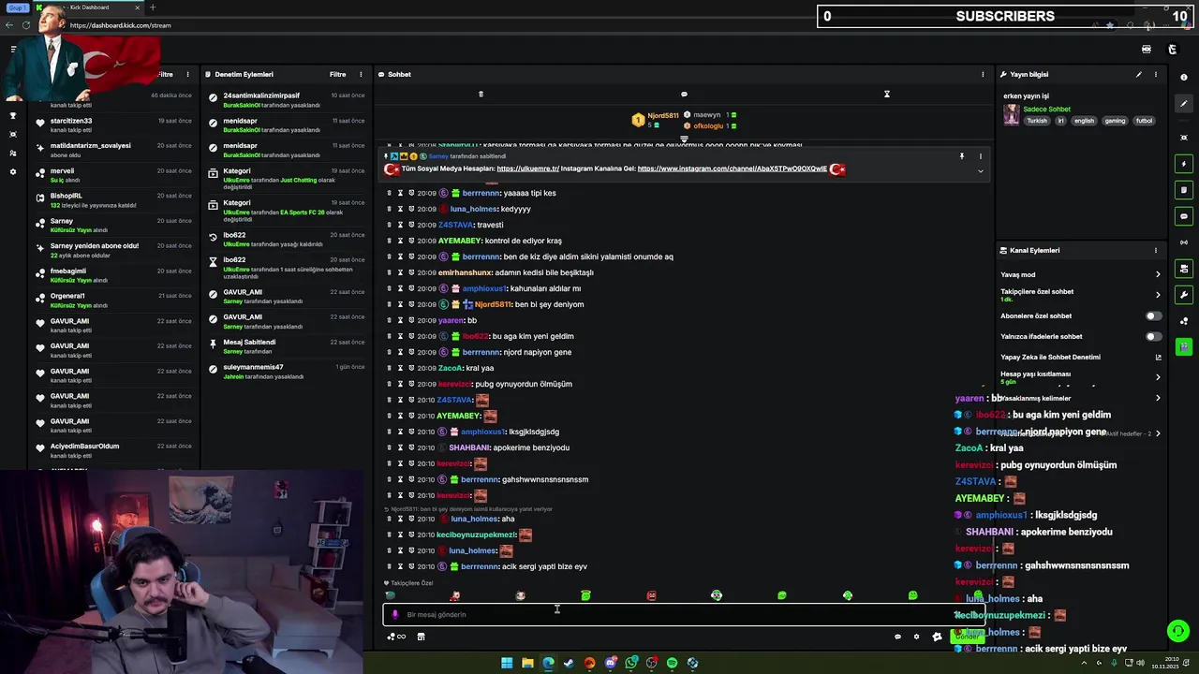Click the broadcast signal icon in right sidebar
1199x674 pixels.
point(1184,242)
